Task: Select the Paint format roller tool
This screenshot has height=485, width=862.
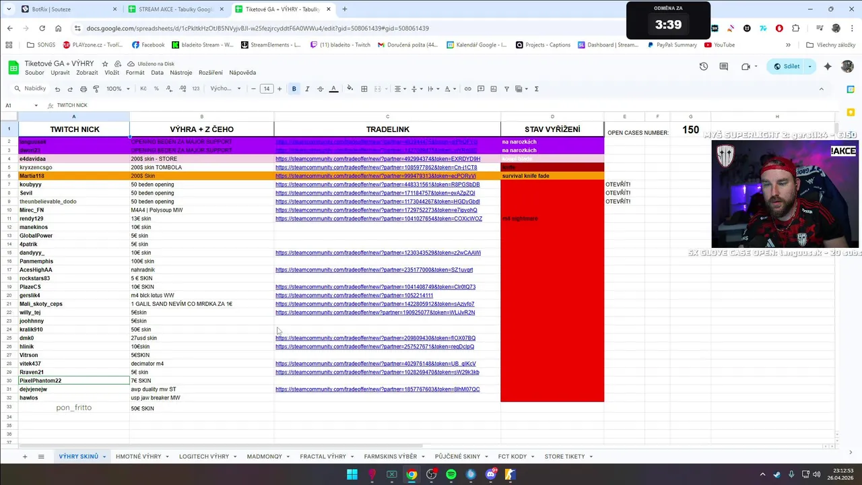Action: (96, 89)
